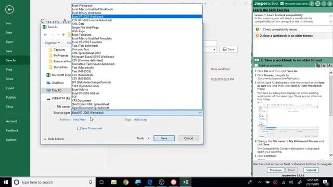Click the lesson description scroll up arrow
The width and height of the screenshot is (333, 187).
(331, 16)
